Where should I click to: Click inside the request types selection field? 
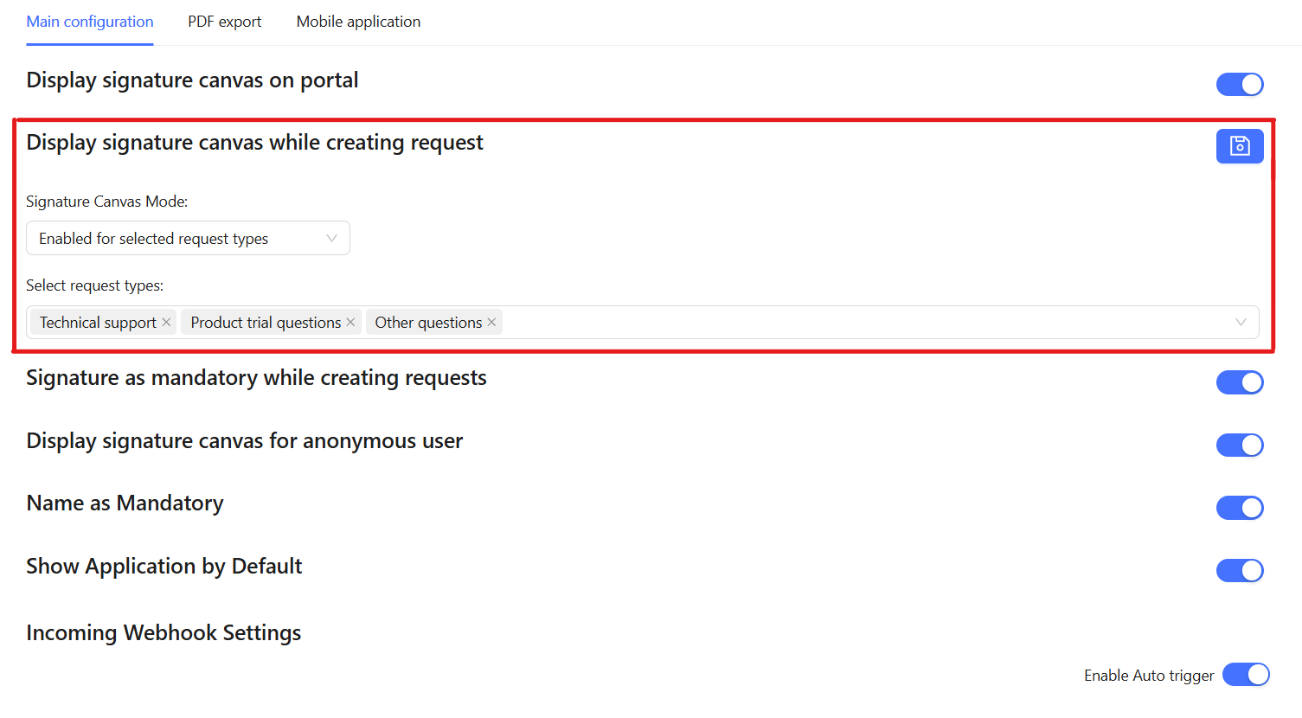(x=865, y=323)
